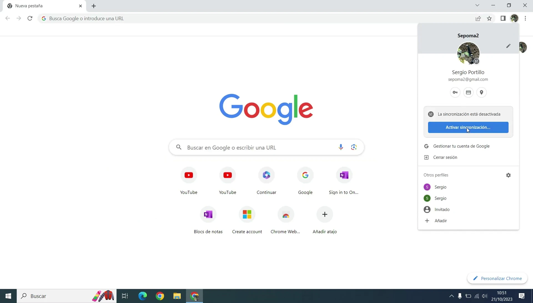533x303 pixels.
Task: Open the Create account shortcut
Action: click(247, 220)
